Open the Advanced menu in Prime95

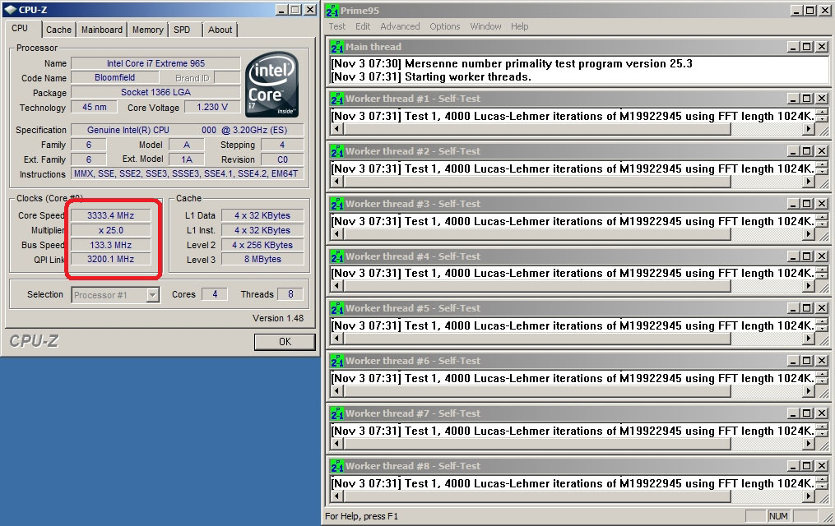pyautogui.click(x=400, y=26)
